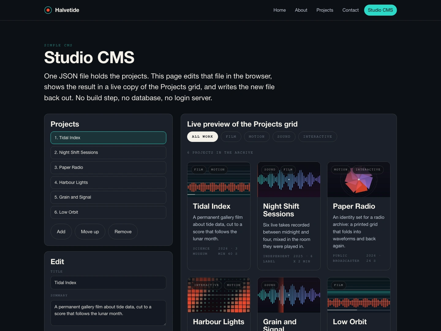Open the About page
Viewport: 441px width, 331px height.
tap(301, 10)
